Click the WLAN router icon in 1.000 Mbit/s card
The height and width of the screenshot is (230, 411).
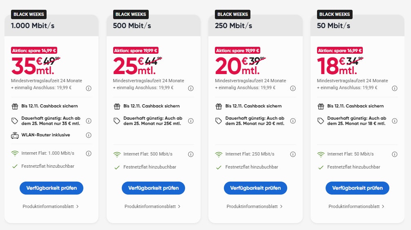(x=15, y=135)
